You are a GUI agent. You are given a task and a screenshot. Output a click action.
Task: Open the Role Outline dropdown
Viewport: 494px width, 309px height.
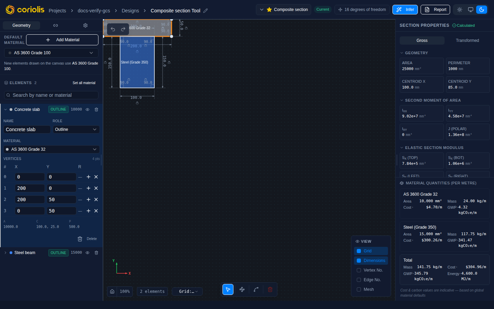click(76, 129)
